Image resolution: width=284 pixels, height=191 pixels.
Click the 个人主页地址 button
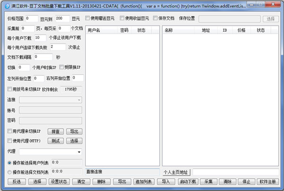176,172
